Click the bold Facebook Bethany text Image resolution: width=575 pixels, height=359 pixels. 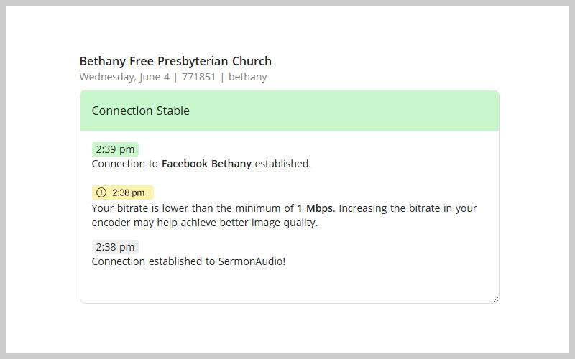pos(206,164)
